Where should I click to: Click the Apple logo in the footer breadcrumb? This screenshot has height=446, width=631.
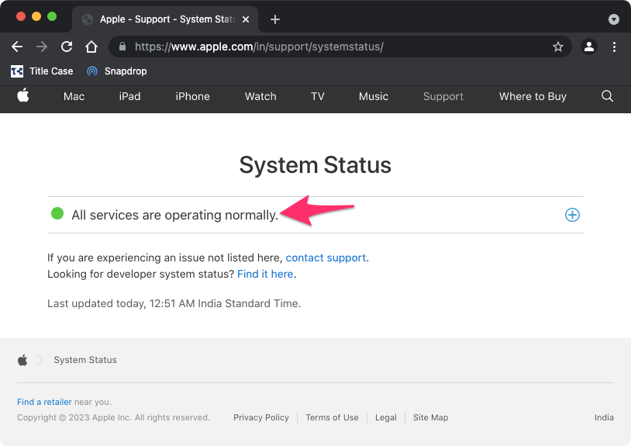pyautogui.click(x=22, y=360)
